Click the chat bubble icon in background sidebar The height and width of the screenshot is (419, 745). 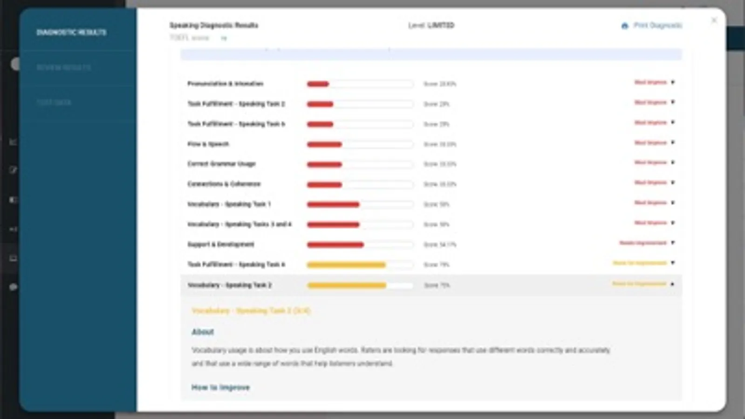click(13, 287)
